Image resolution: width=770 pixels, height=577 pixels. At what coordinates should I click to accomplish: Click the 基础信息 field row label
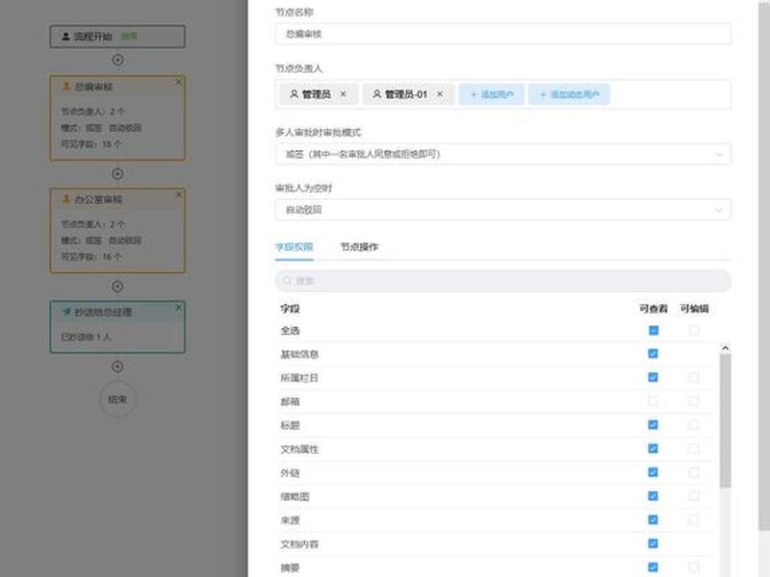pyautogui.click(x=299, y=354)
